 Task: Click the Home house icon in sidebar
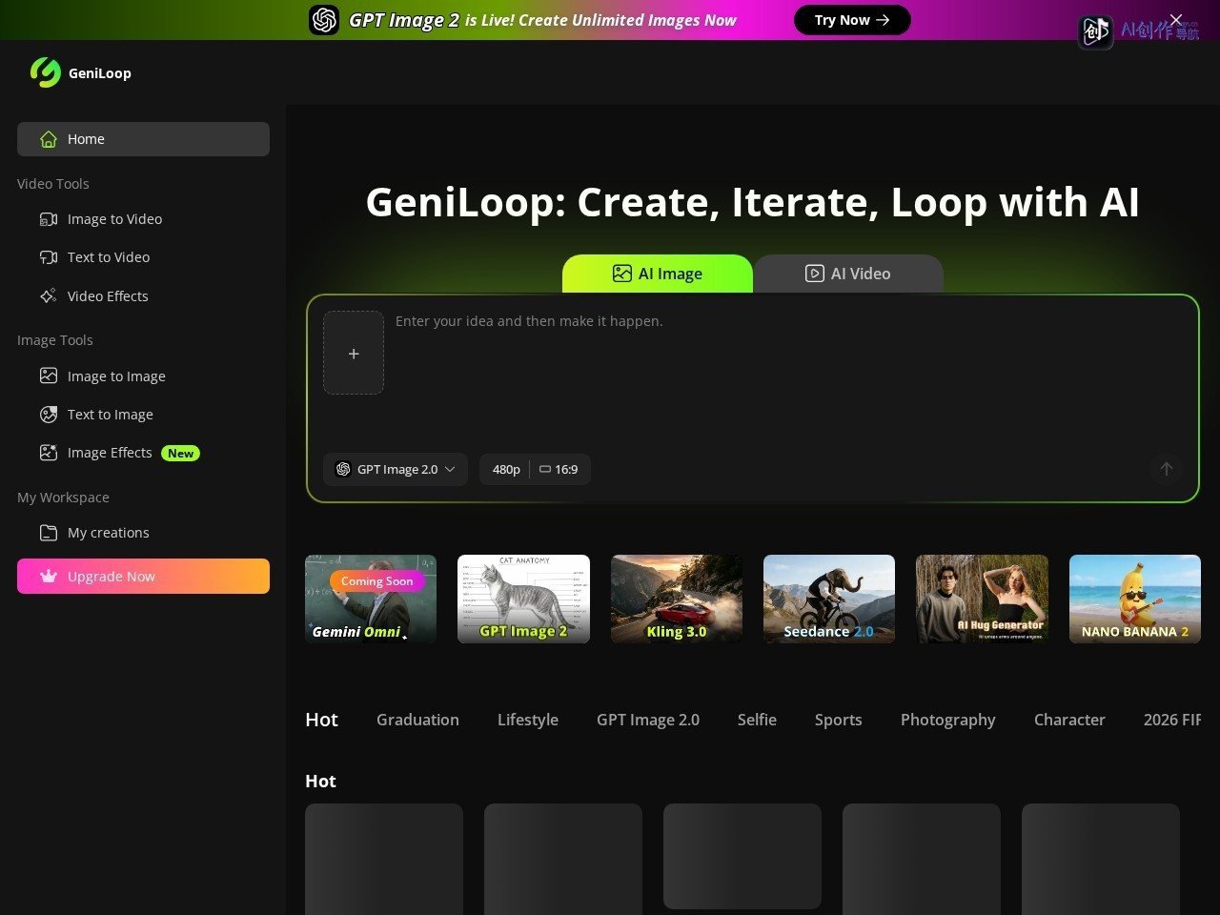(x=49, y=139)
